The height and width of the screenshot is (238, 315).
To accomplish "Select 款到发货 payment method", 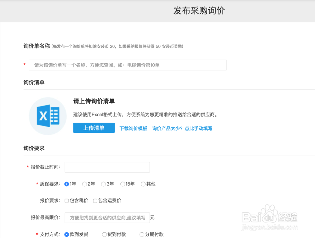I will (66, 235).
